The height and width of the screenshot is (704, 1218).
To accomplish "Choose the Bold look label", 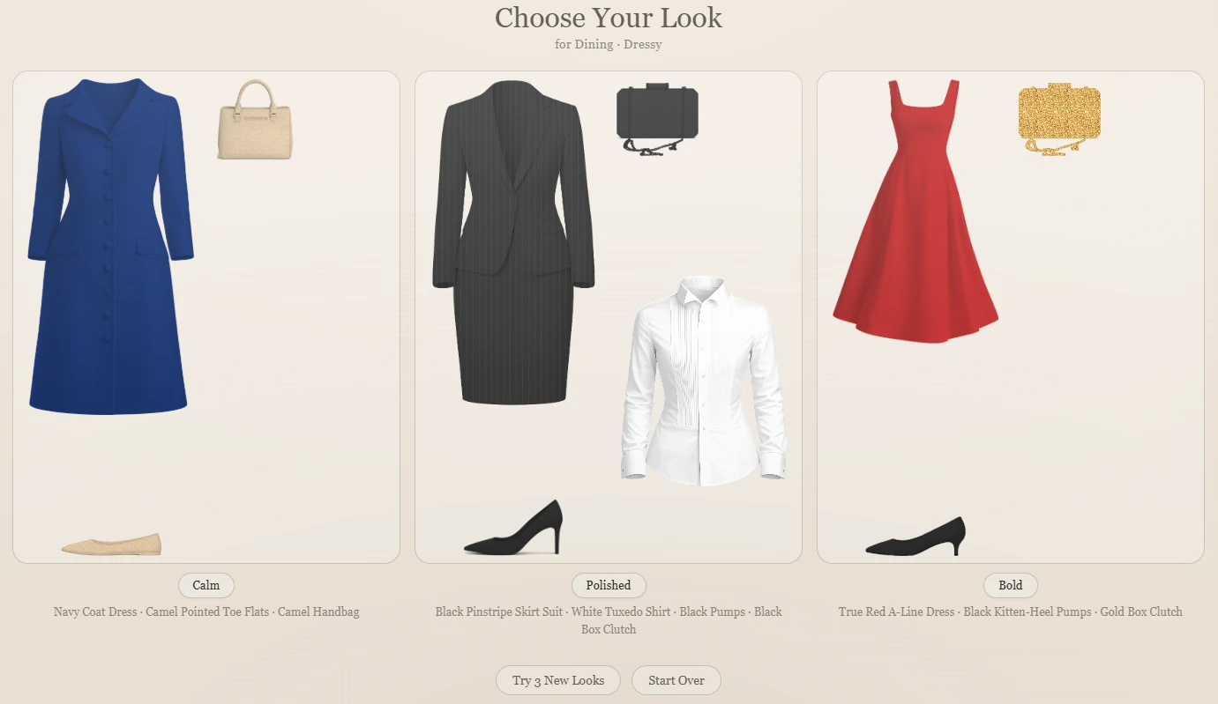I will click(1011, 585).
